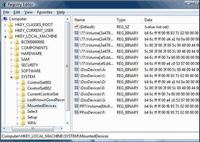Expand the Setup key

point(17,118)
